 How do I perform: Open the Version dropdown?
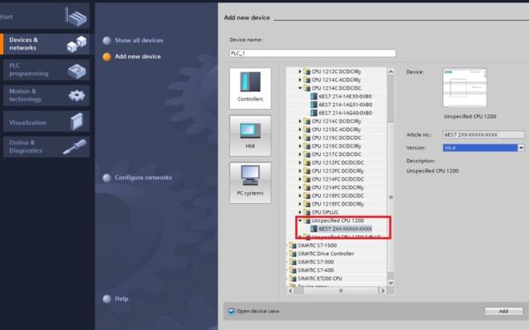click(522, 148)
